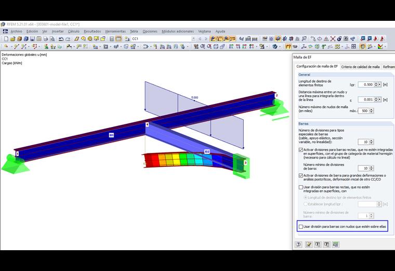Click the RFEM application logo icon
This screenshot has width=395, height=271.
click(x=3, y=24)
